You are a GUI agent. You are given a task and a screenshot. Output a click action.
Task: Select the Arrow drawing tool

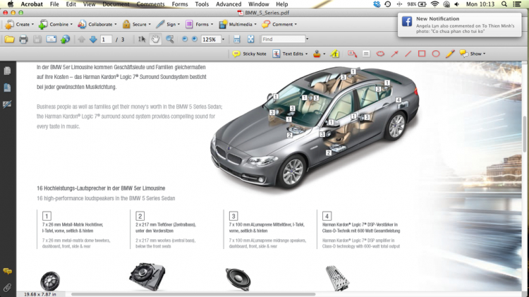pyautogui.click(x=394, y=54)
